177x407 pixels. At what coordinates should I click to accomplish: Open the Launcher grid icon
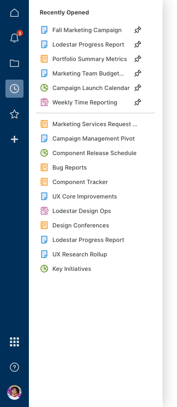[x=14, y=342]
